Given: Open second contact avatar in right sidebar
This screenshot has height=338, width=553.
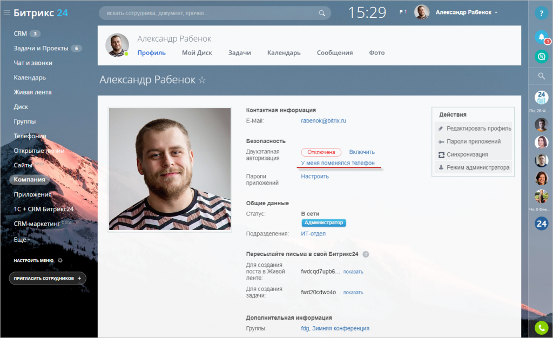Looking at the screenshot, I should pos(541,142).
